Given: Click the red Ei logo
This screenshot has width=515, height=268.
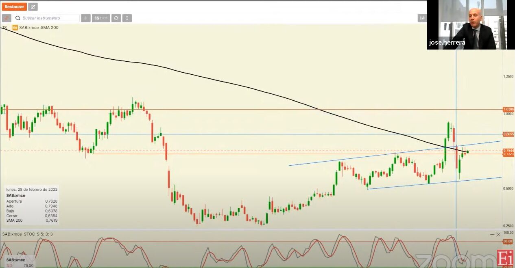Looking at the screenshot, I should pyautogui.click(x=505, y=258).
